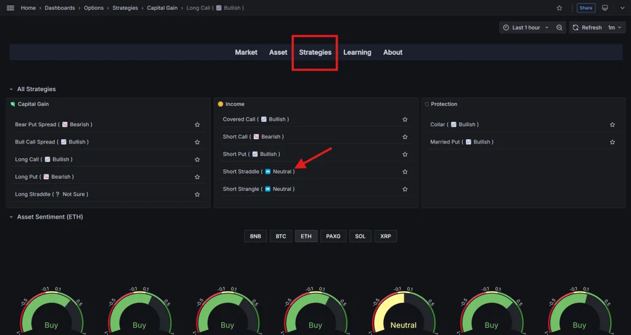Screen dimensions: 631x335
Task: Collapse the Asset Sentiment (ETH) row
Action: pos(11,217)
